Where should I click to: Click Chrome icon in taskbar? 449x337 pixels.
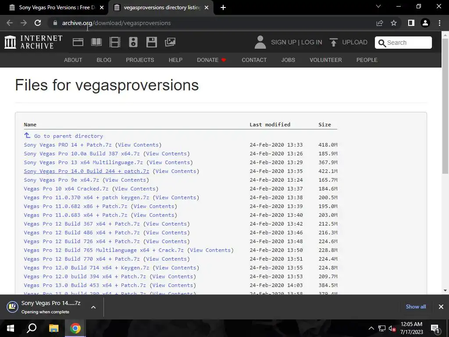pos(75,328)
